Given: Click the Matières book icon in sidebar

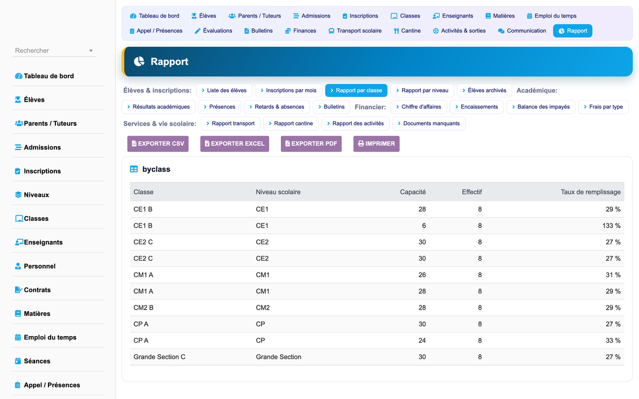Looking at the screenshot, I should pyautogui.click(x=19, y=313).
